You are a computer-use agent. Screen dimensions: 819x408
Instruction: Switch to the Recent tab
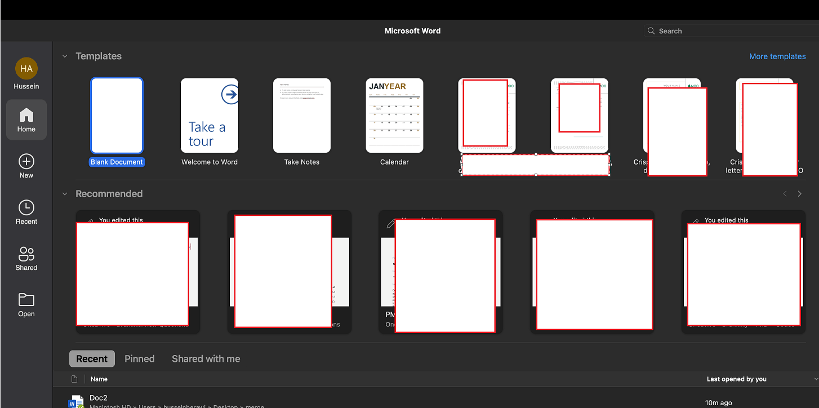(x=92, y=359)
